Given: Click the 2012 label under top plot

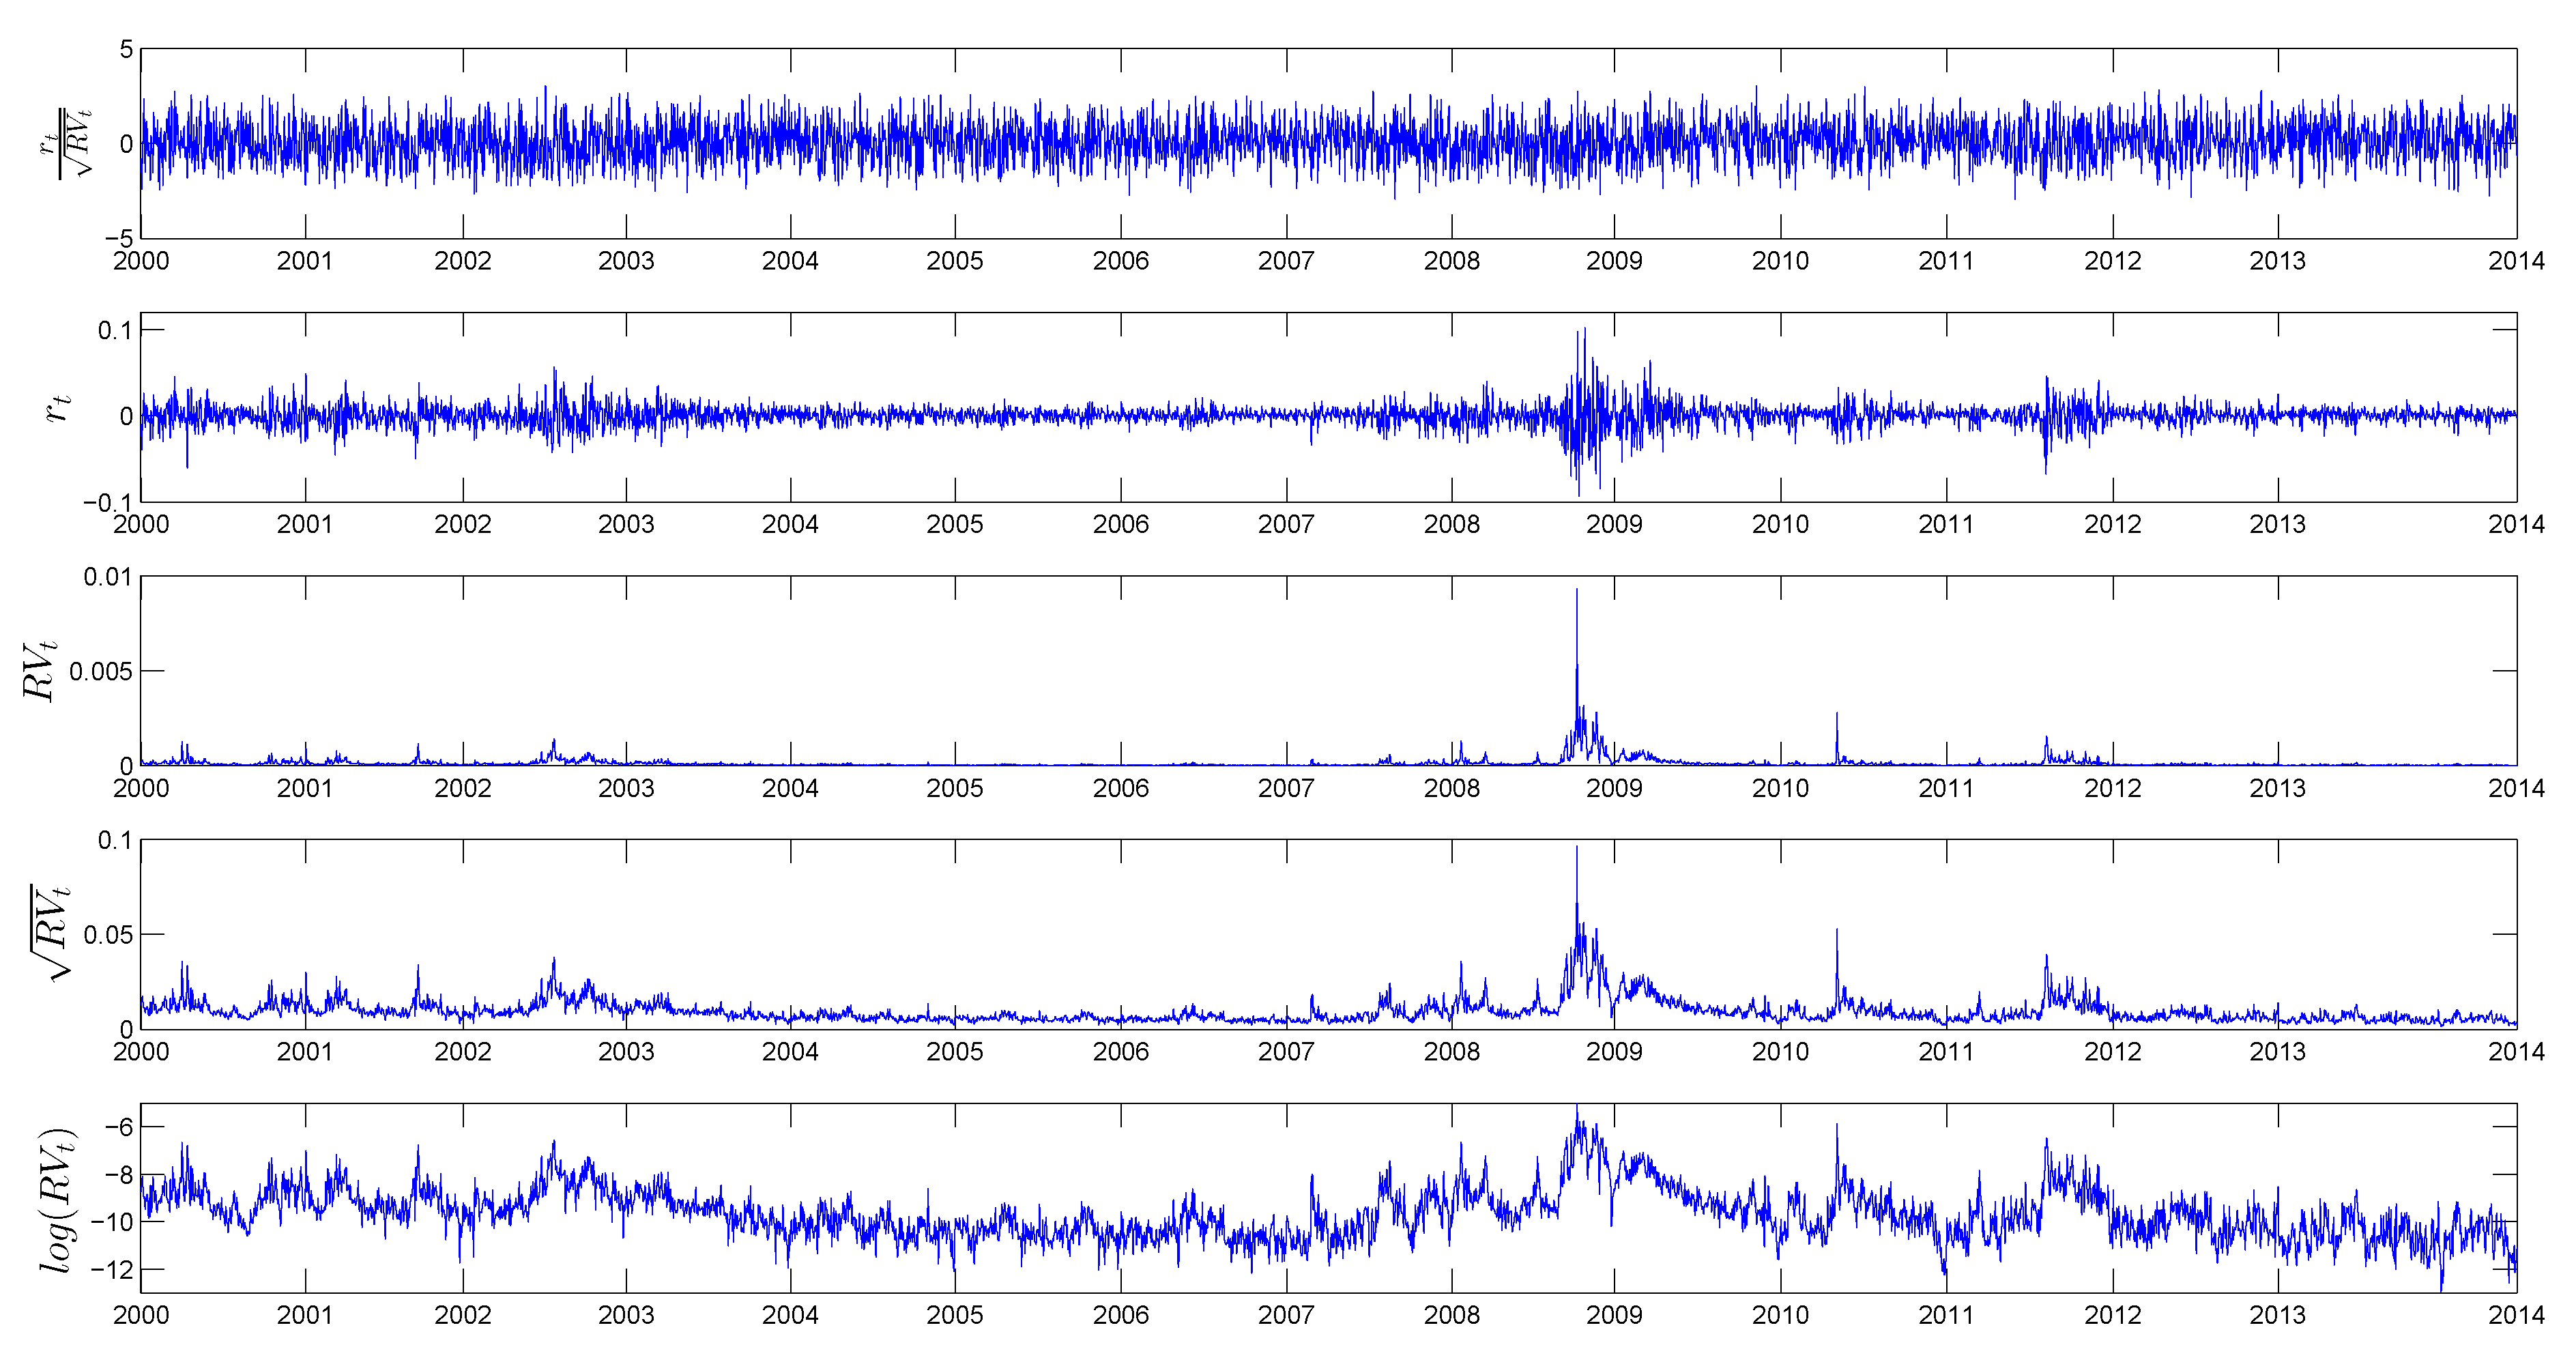Looking at the screenshot, I should click(x=2112, y=261).
